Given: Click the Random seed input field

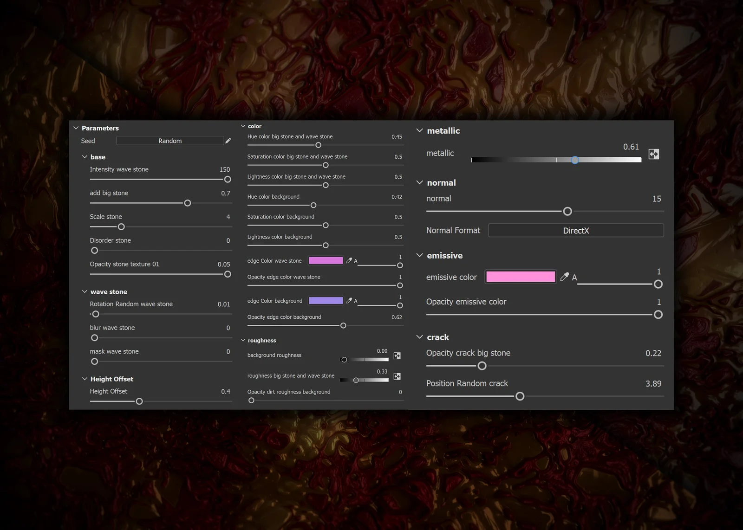Looking at the screenshot, I should pos(170,141).
